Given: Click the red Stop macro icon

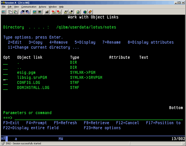Looking at the screenshot, I should tap(59, 12).
